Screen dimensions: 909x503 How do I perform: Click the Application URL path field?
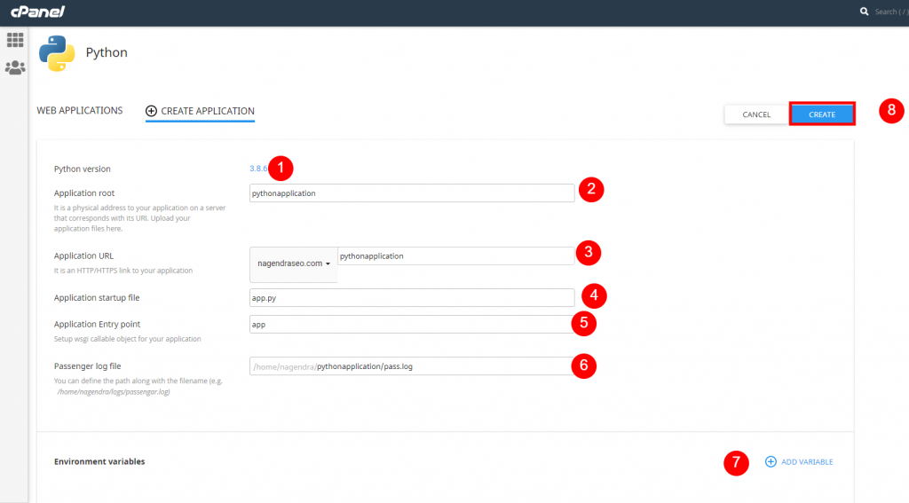(x=455, y=256)
